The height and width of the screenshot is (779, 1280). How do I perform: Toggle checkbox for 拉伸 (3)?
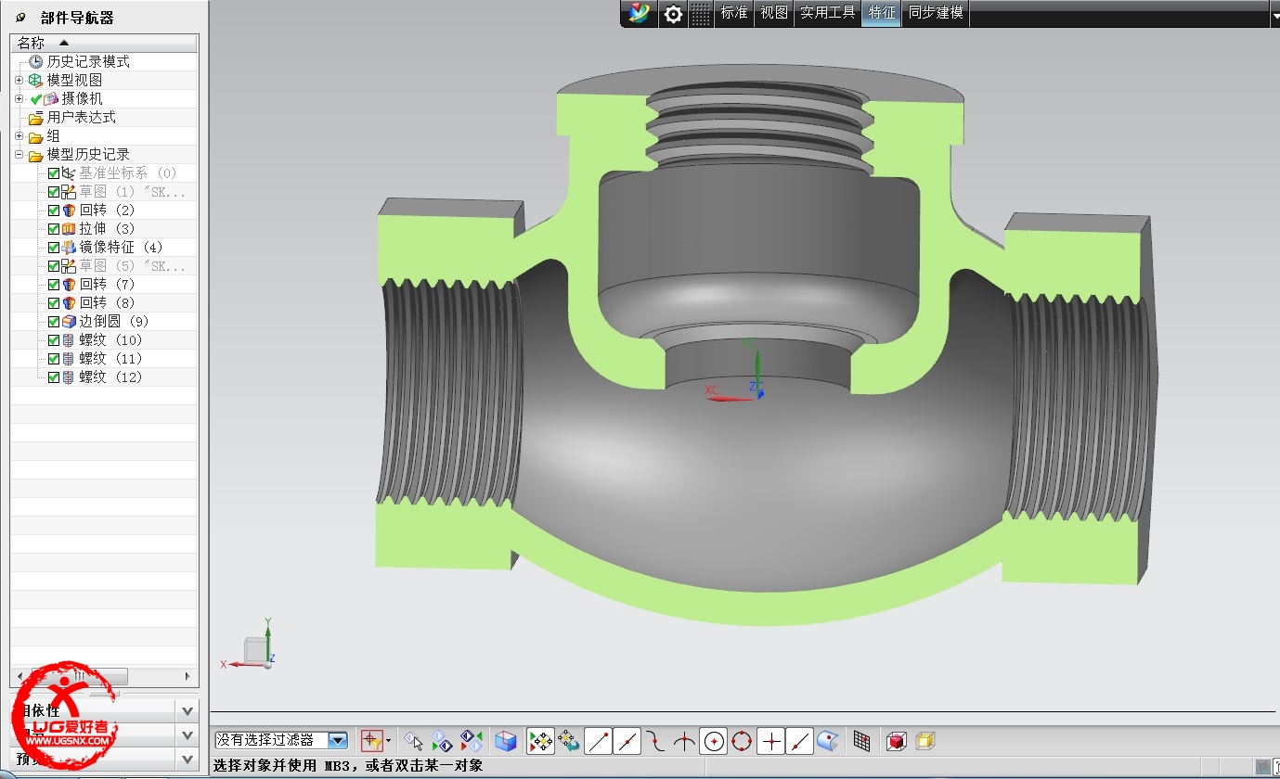point(54,228)
